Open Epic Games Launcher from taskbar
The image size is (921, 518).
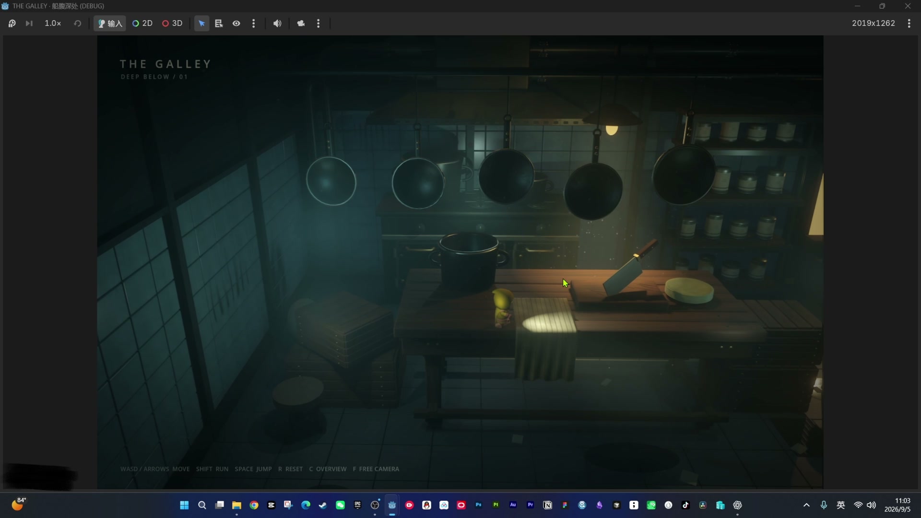[357, 505]
